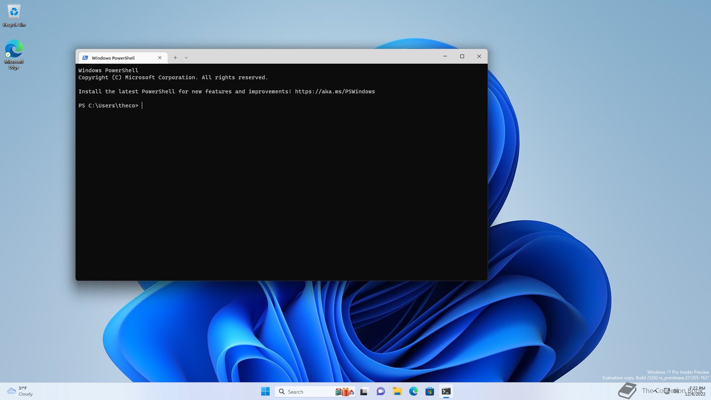This screenshot has height=400, width=711.
Task: Click the PS C:\Users\theco> prompt line
Action: click(109, 106)
